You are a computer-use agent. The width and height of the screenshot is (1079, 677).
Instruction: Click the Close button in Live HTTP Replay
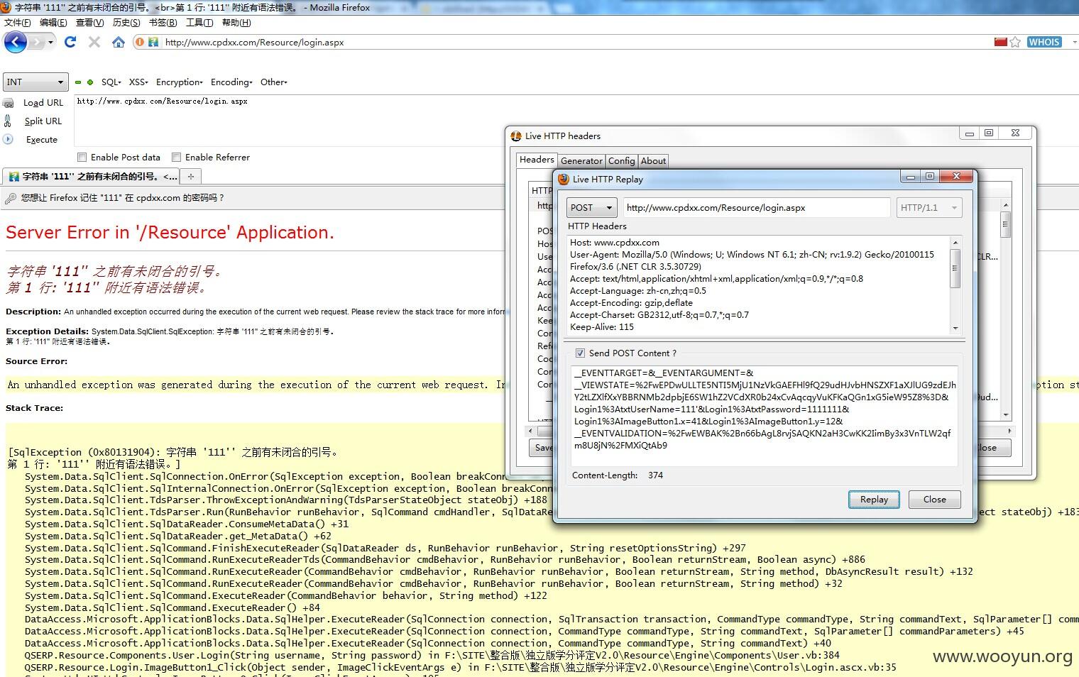point(934,500)
